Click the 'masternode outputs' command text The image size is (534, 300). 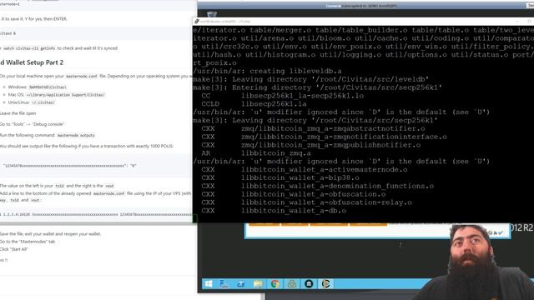pyautogui.click(x=76, y=135)
